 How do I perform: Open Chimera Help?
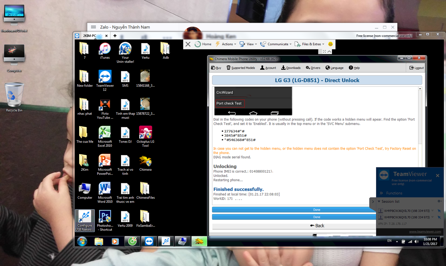(354, 68)
